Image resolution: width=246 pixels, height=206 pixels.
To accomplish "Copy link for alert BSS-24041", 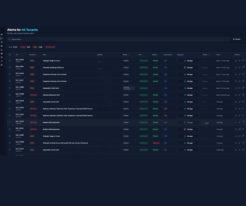I will (x=239, y=67).
